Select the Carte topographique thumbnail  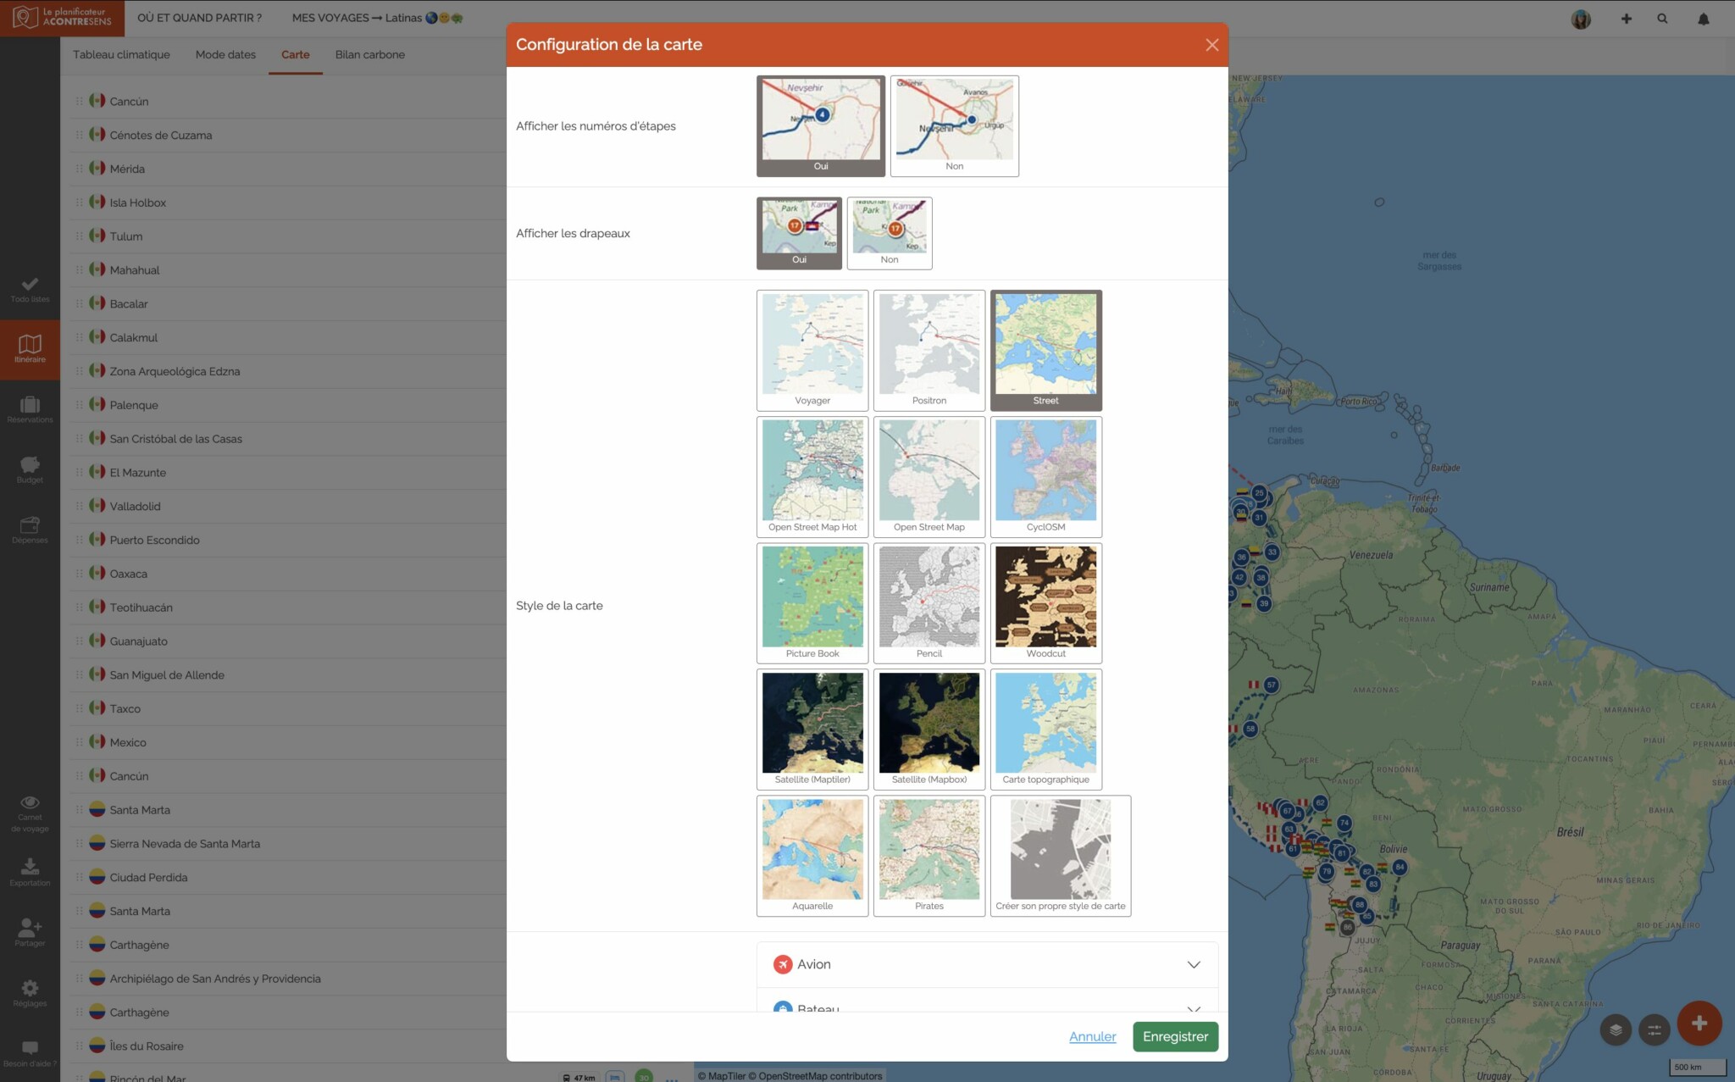tap(1046, 729)
